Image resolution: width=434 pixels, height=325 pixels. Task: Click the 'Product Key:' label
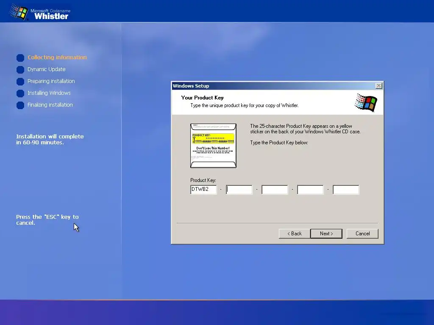pos(203,180)
